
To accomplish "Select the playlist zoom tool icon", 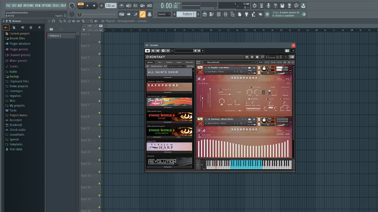I will click(x=92, y=21).
